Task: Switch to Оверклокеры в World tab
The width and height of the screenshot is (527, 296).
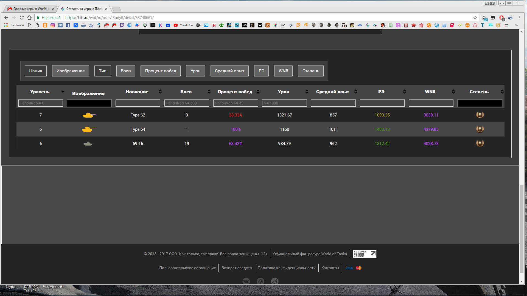Action: tap(31, 9)
